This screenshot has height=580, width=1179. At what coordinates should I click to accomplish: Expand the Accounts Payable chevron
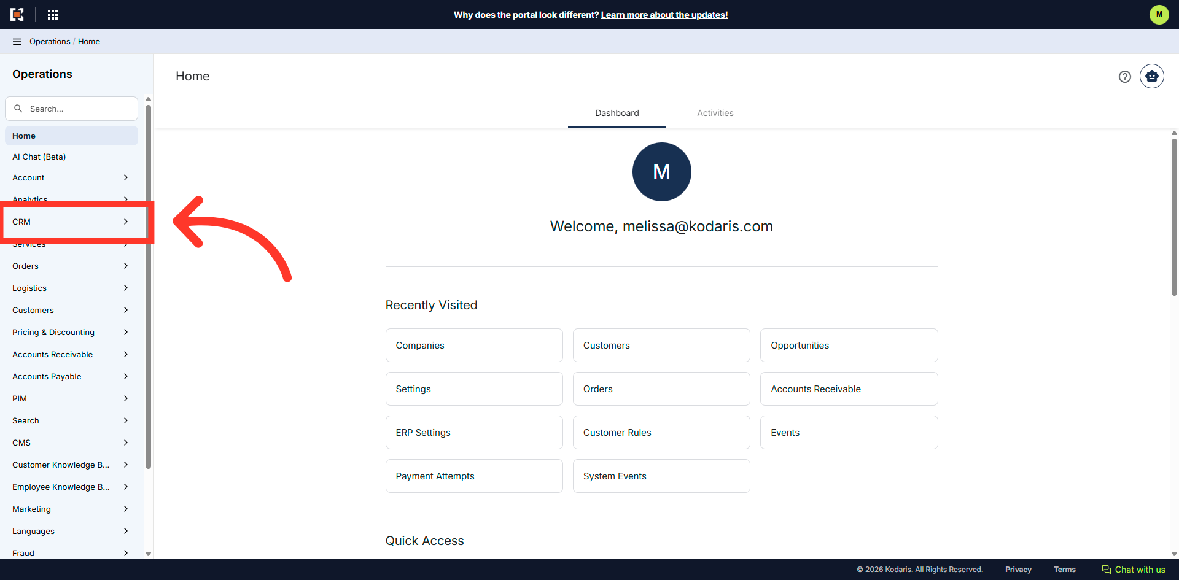[x=126, y=376]
